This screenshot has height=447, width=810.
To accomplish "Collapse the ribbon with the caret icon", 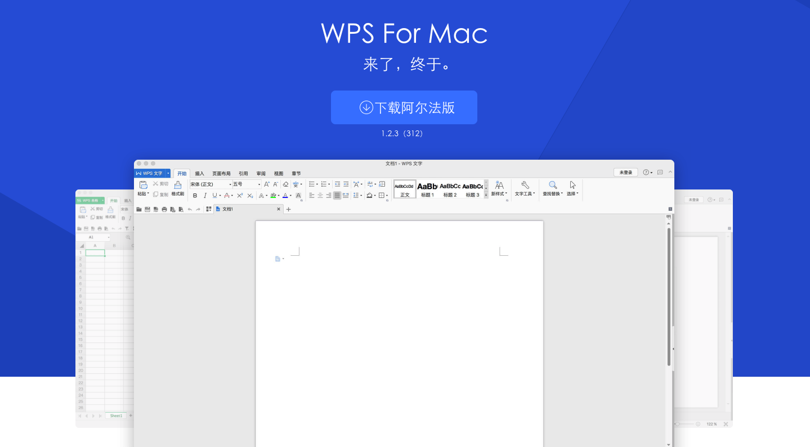I will [x=670, y=173].
